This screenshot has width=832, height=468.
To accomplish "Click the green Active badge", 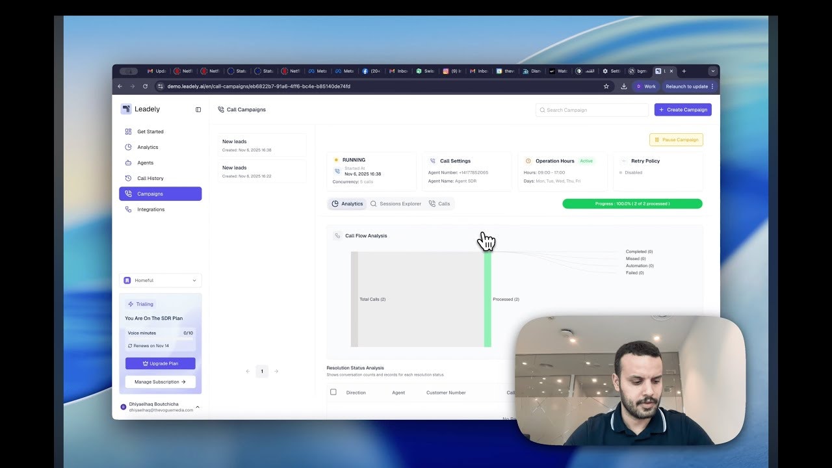I will point(587,161).
